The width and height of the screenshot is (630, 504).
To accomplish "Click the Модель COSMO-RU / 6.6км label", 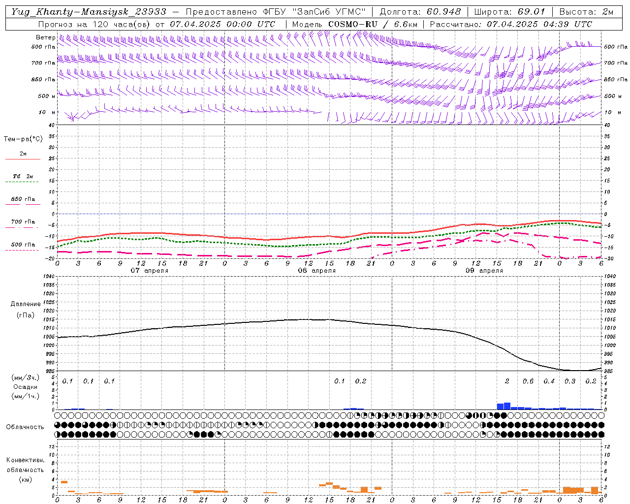I will pos(354,24).
